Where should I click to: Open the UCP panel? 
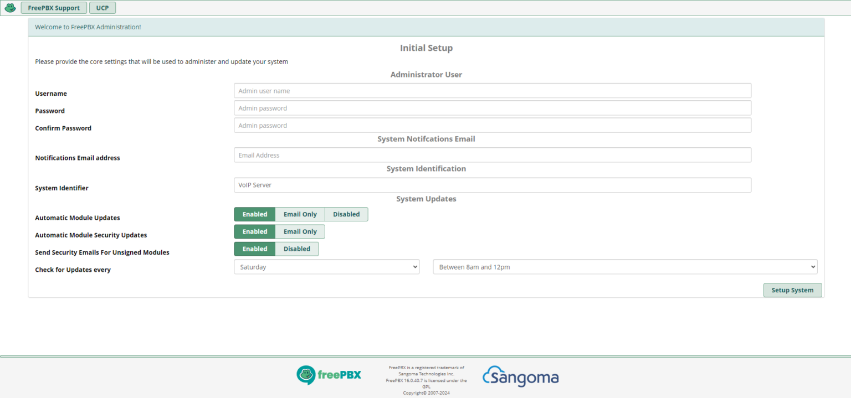tap(102, 7)
